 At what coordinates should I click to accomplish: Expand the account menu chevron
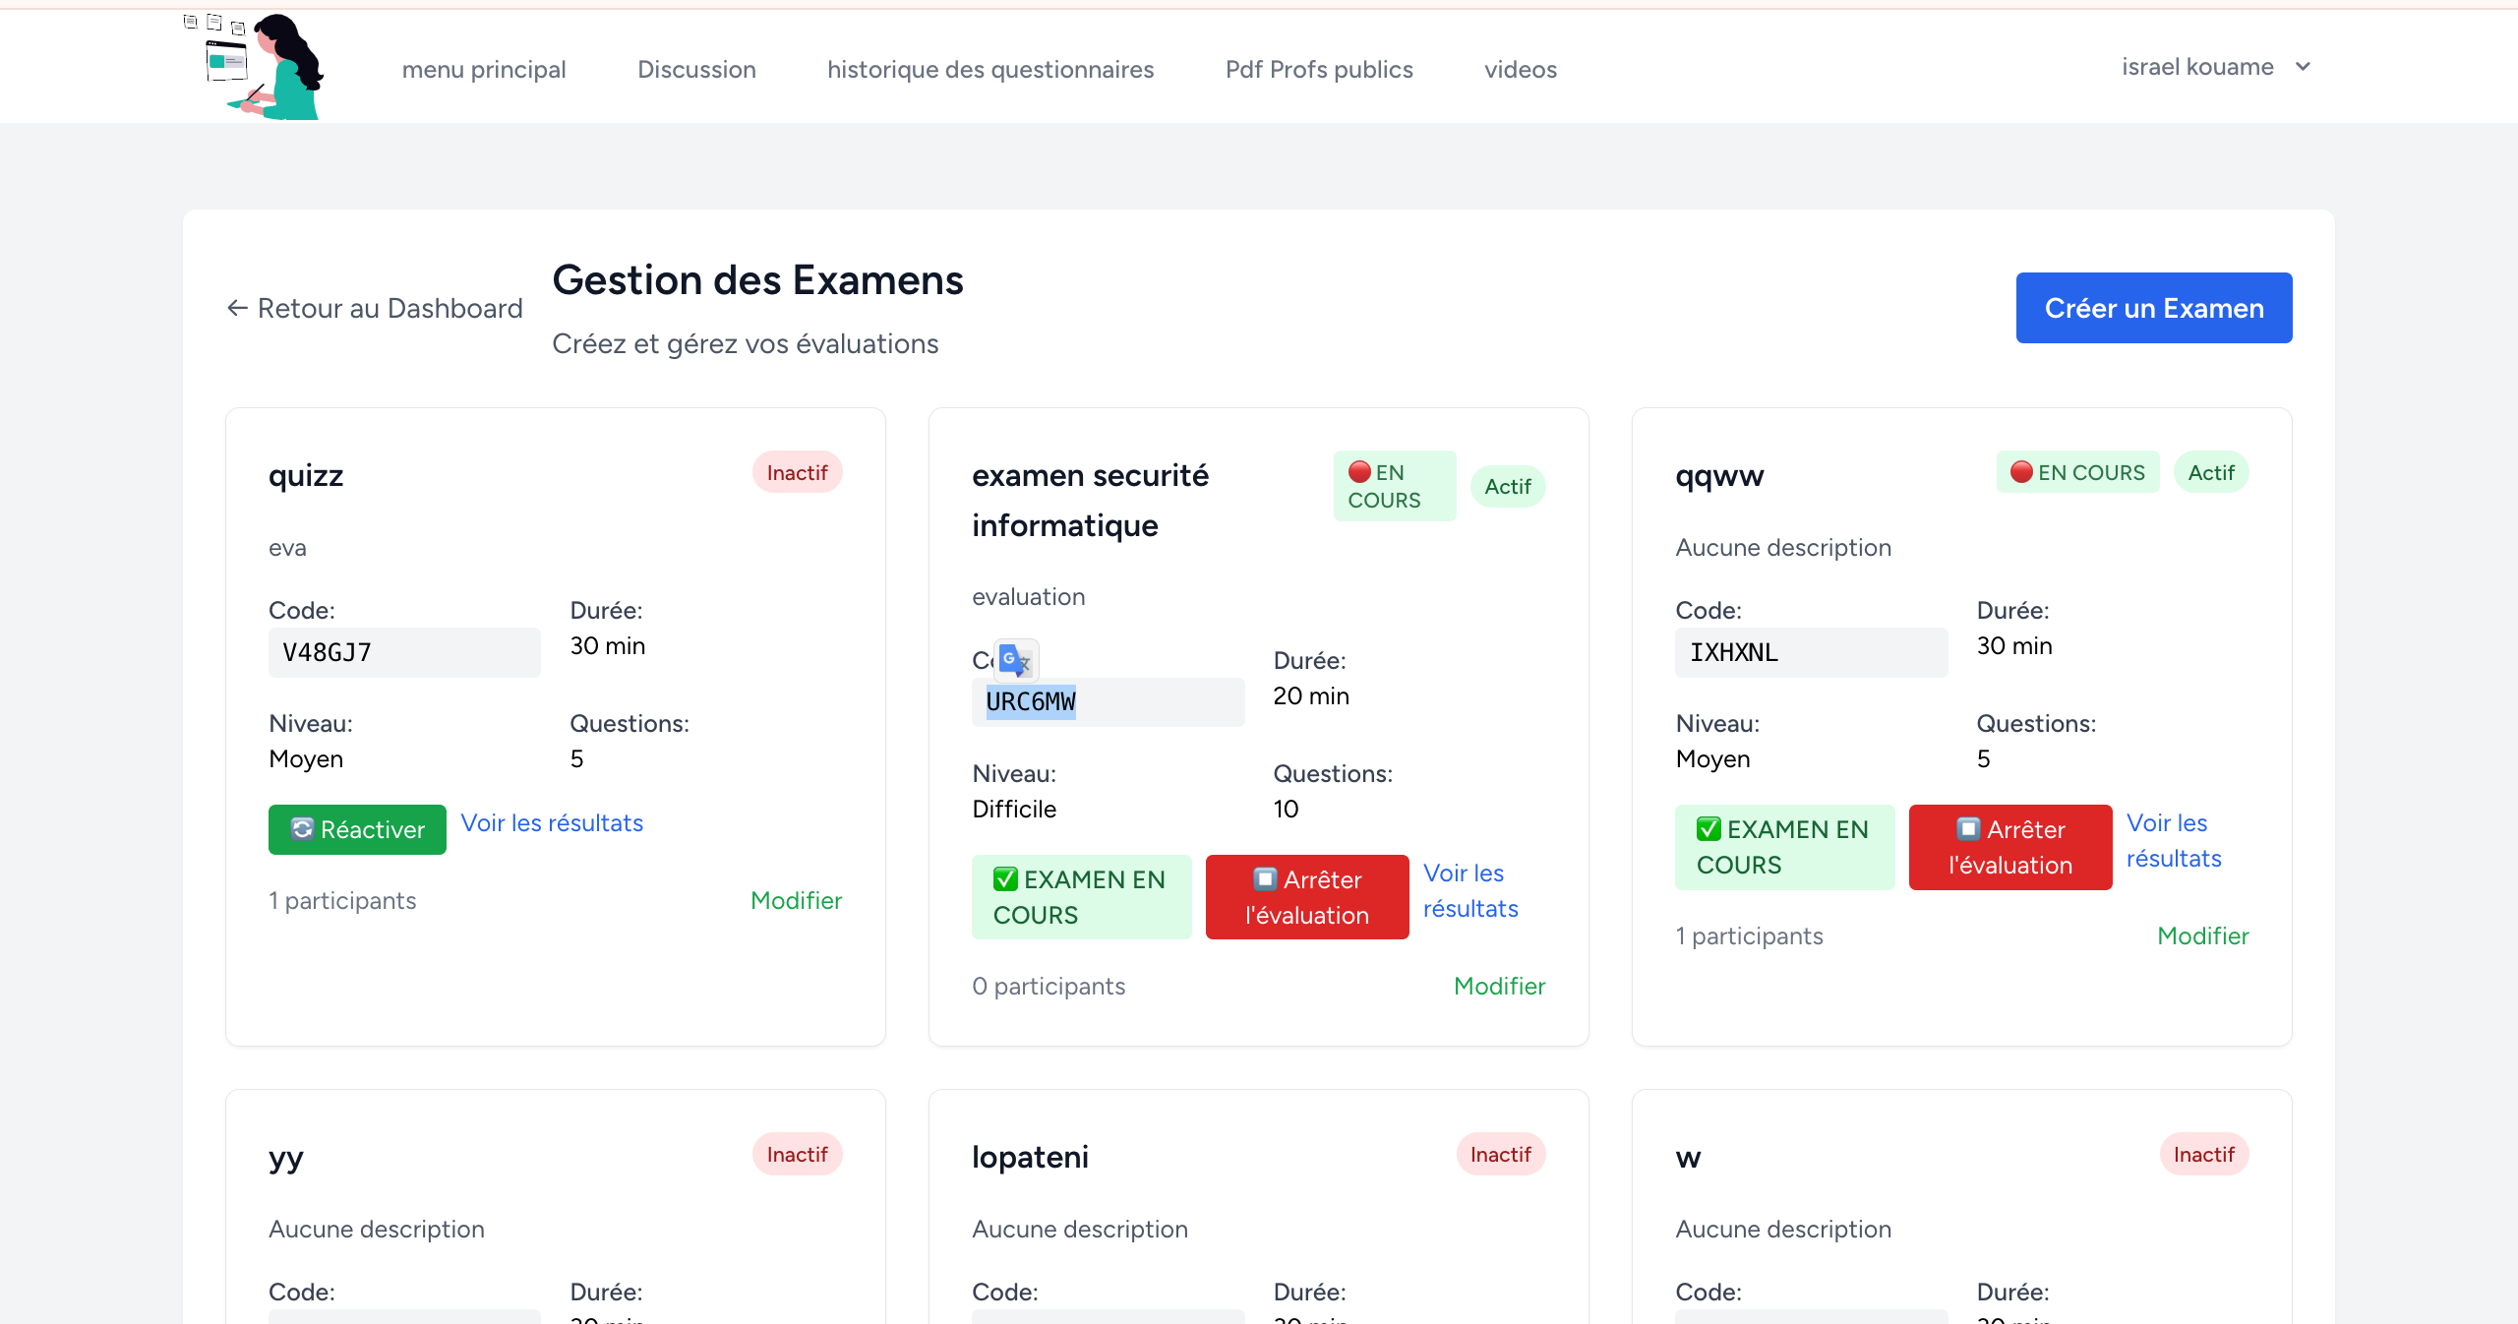[x=2303, y=67]
